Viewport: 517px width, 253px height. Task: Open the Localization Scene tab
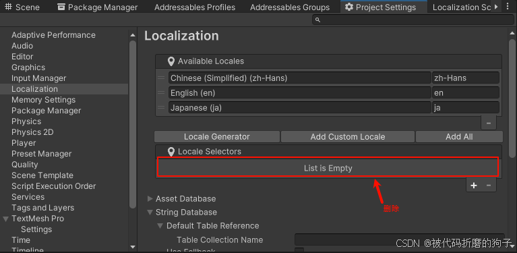[462, 7]
